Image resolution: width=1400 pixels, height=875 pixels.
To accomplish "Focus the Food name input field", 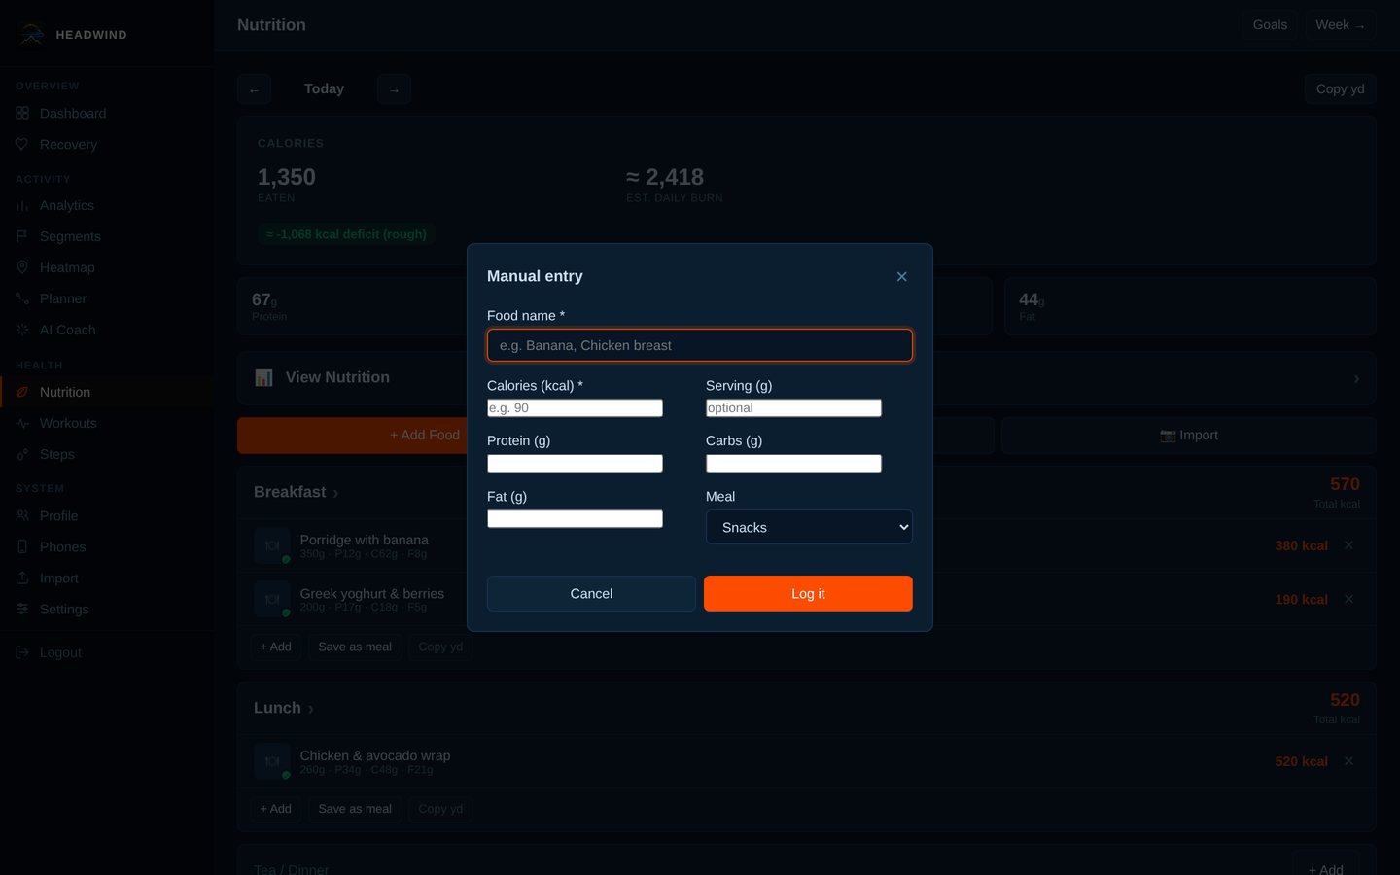I will pos(700,345).
